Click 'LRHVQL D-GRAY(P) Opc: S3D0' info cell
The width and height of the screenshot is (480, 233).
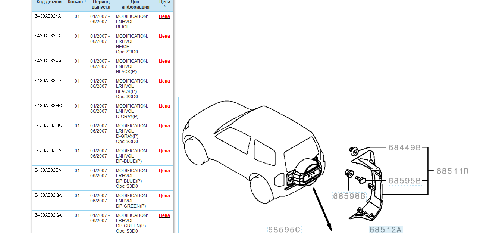tap(135, 134)
